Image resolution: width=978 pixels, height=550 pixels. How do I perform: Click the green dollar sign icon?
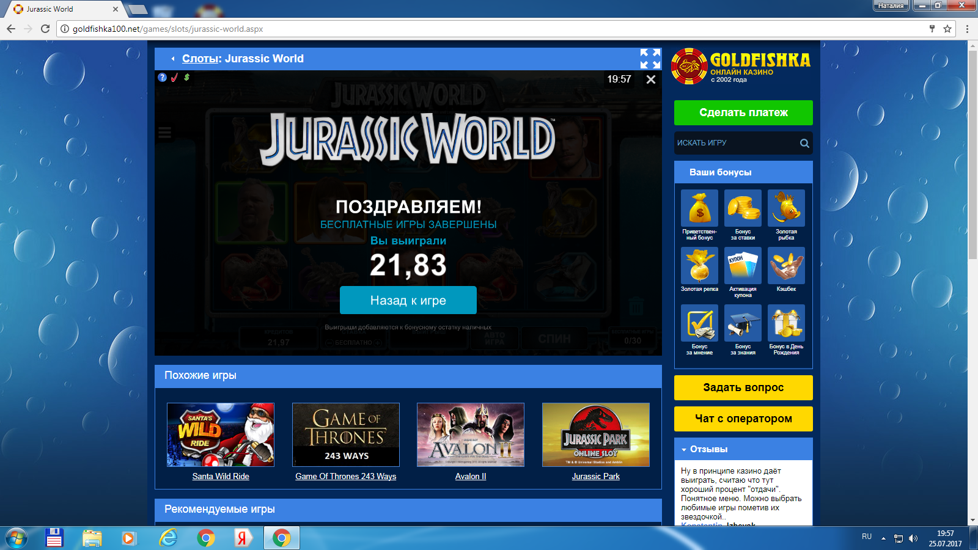click(186, 78)
